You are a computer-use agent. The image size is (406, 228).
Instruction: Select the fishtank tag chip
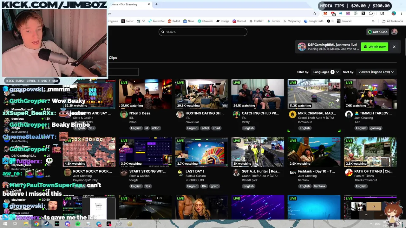(x=319, y=186)
